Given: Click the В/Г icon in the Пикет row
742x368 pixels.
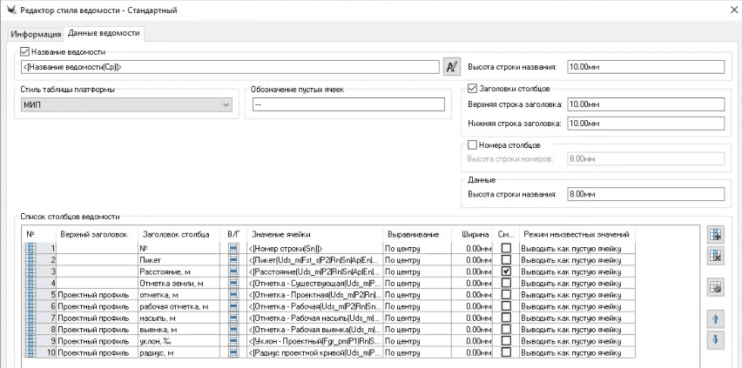Looking at the screenshot, I should coord(233,259).
